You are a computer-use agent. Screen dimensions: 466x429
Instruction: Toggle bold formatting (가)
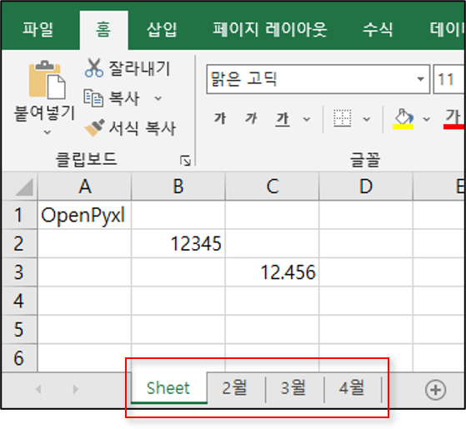click(220, 118)
